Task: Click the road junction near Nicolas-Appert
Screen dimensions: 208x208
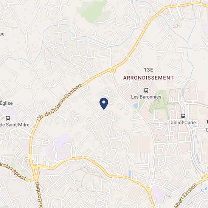Action: pyautogui.click(x=36, y=172)
